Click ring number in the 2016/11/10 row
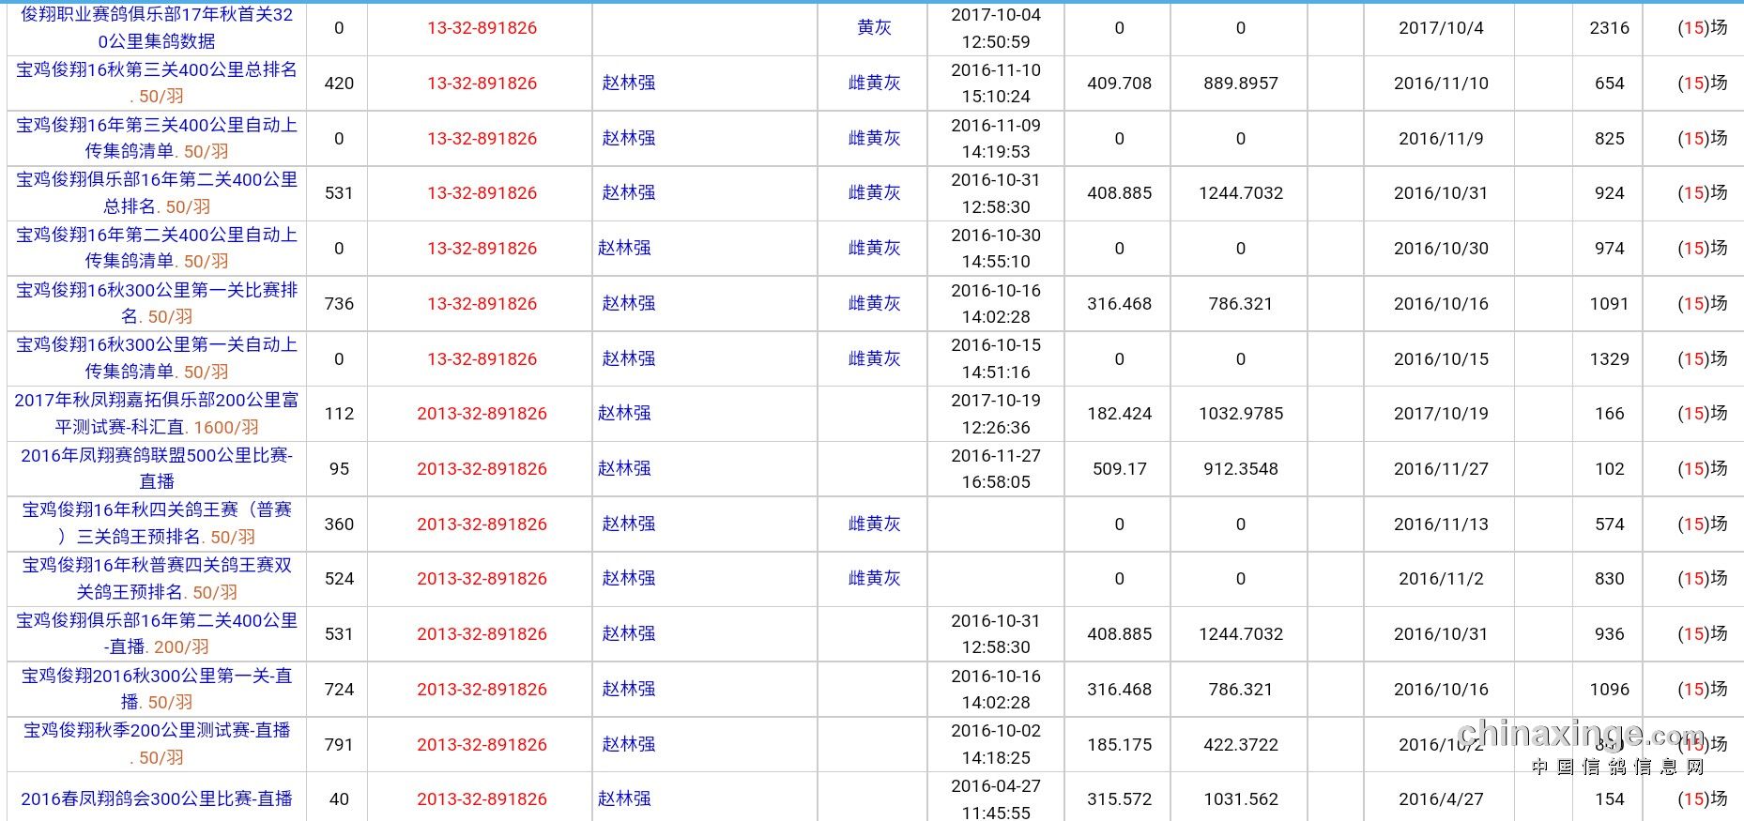Image resolution: width=1744 pixels, height=821 pixels. coord(482,84)
